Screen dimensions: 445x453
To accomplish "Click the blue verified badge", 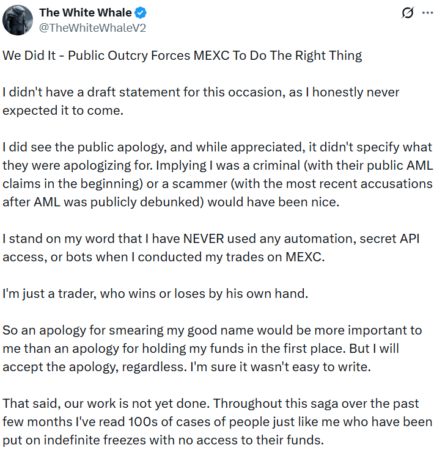I will coord(140,13).
